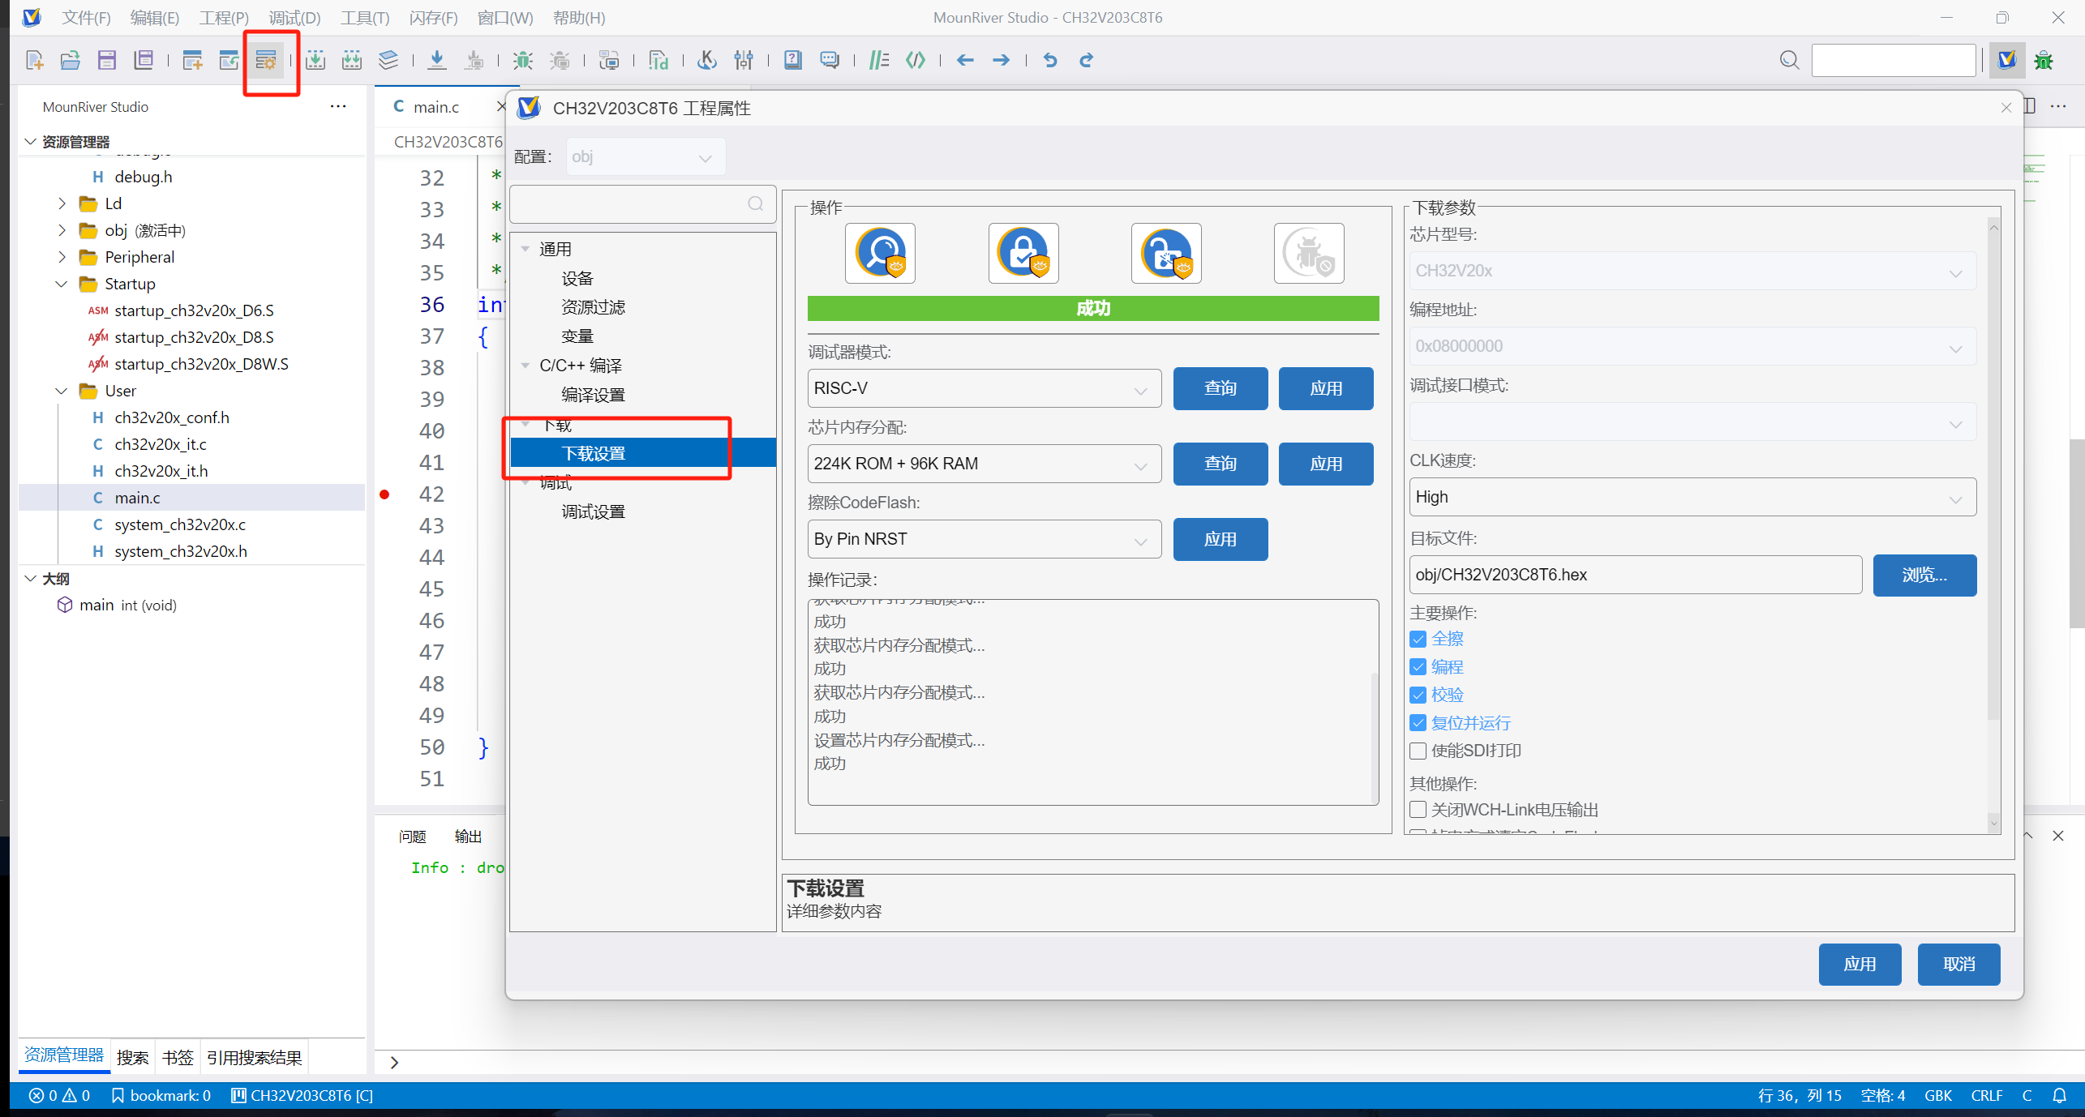Open the 芯片内存分配 dropdown
Screen dimensions: 2085x1117
coord(985,464)
